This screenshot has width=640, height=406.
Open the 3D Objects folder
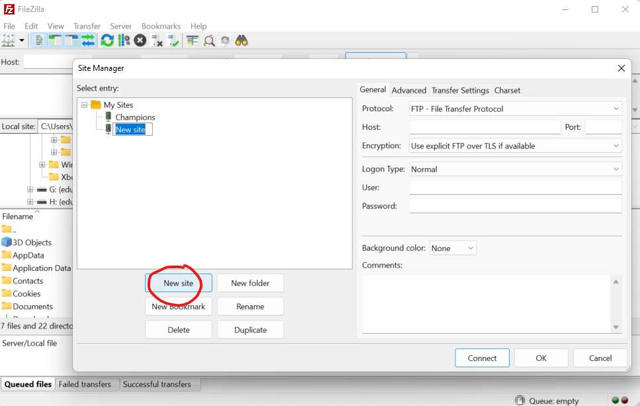[26, 242]
